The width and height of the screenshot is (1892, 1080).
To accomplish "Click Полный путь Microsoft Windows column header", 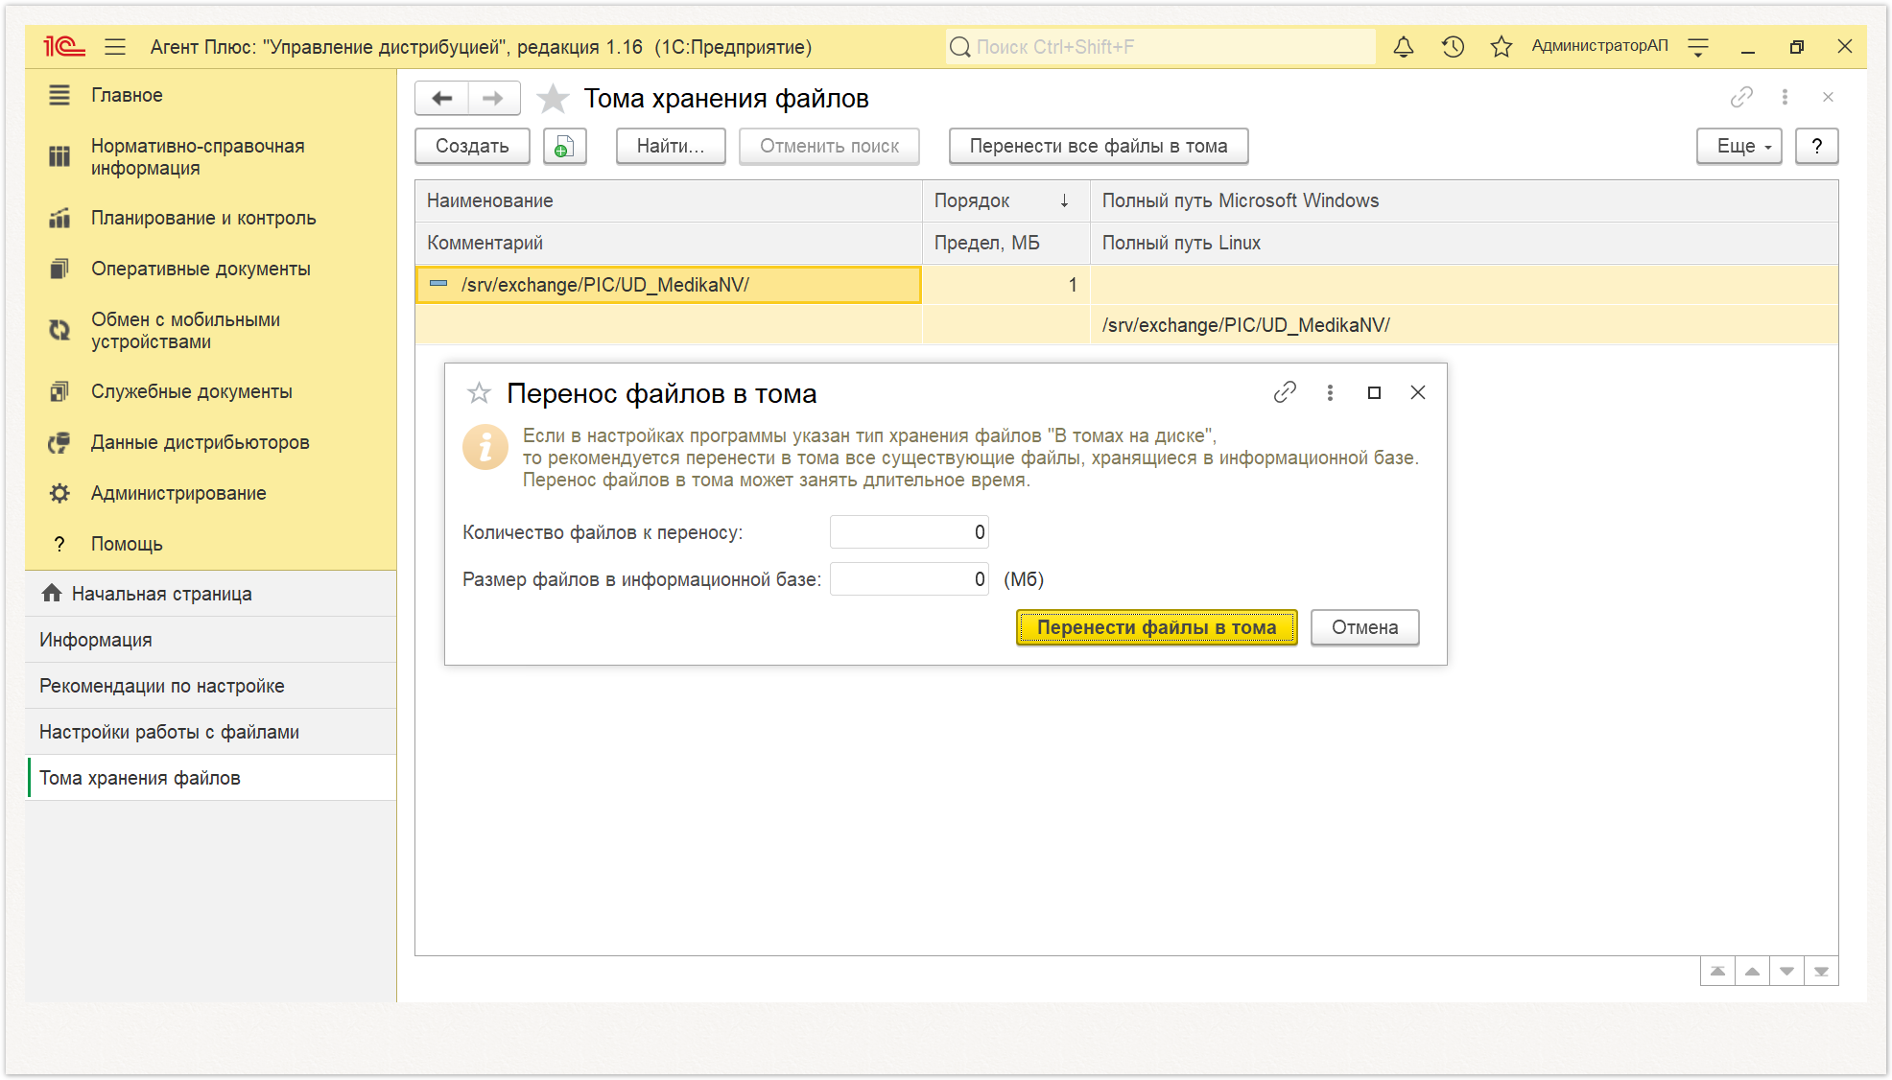I will click(1464, 200).
